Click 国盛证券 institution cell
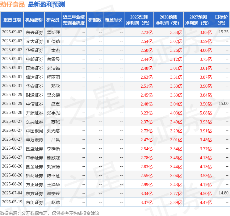Image resolution: width=230 pixels, height=216 pixels. [35, 149]
